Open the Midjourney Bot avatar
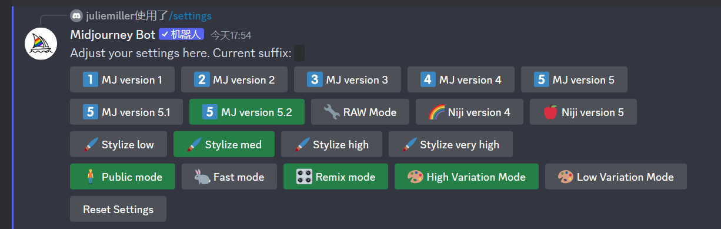 [x=41, y=43]
